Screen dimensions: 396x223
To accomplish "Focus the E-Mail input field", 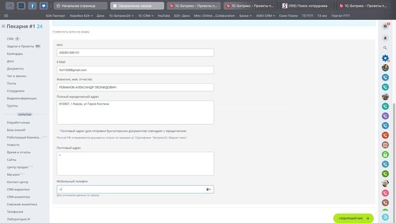I will coord(135,70).
